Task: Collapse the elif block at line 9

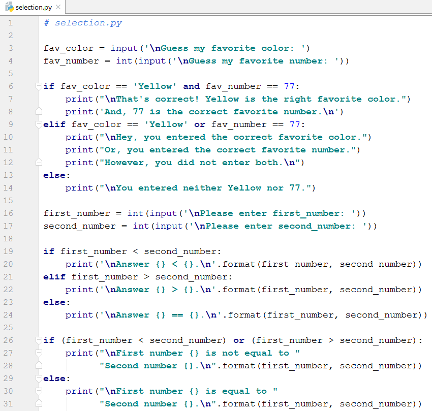Action: coord(39,124)
